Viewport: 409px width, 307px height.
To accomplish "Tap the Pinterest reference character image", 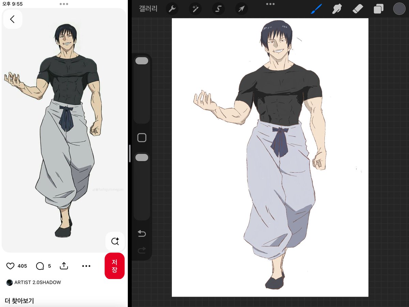I will pyautogui.click(x=64, y=131).
